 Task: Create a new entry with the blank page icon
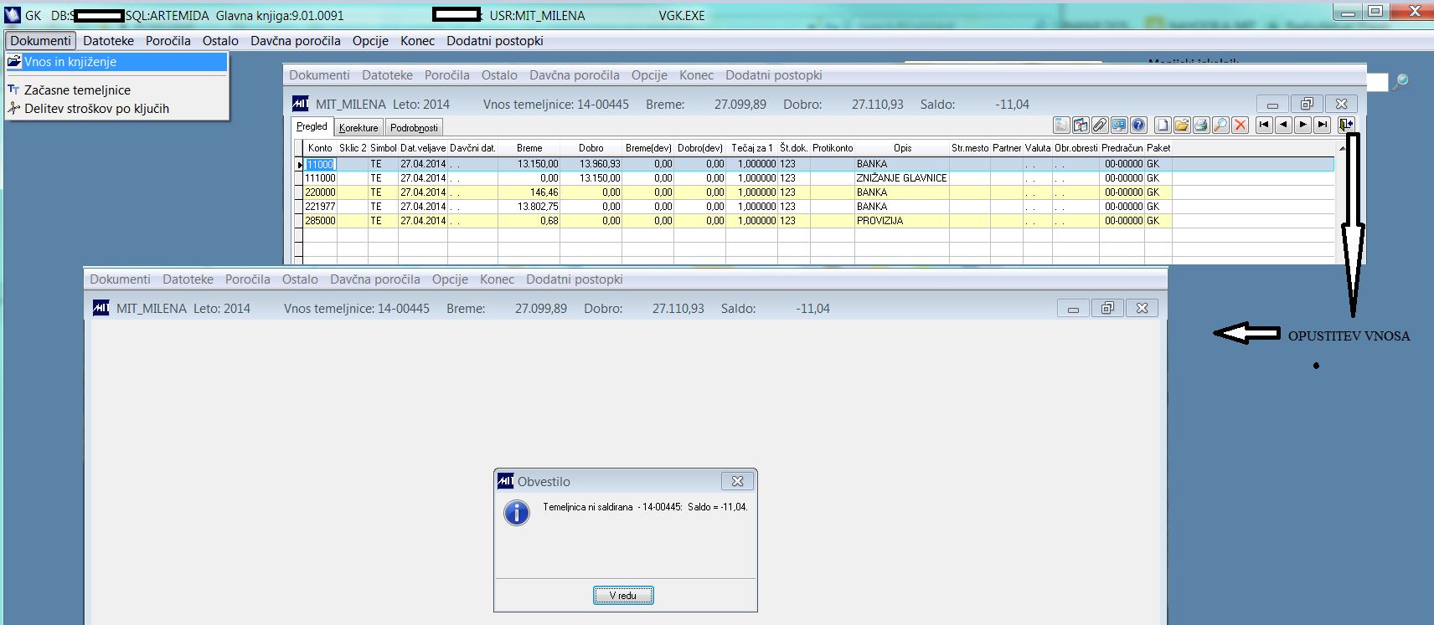(1163, 126)
